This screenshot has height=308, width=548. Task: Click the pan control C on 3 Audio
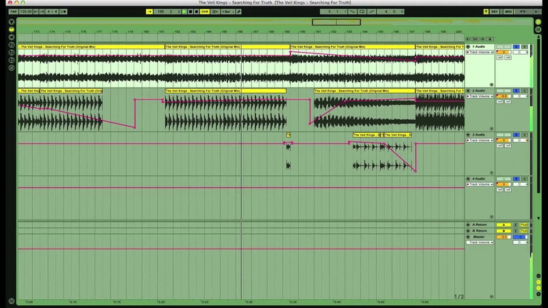coord(520,140)
